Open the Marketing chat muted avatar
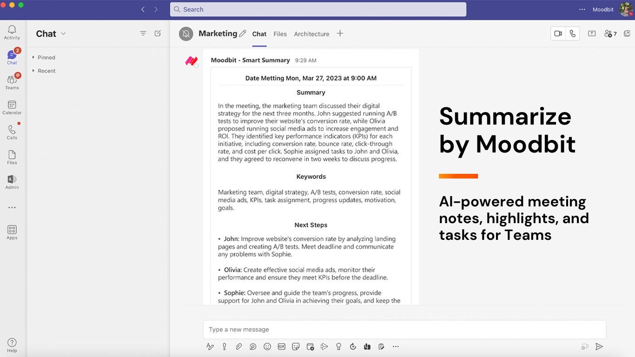 coord(186,34)
